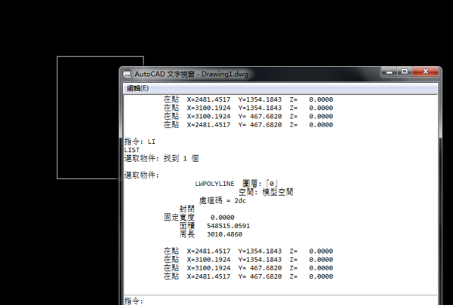Screen dimensions: 453x305
Task: Open the 編輯(E) menu
Action: click(137, 88)
